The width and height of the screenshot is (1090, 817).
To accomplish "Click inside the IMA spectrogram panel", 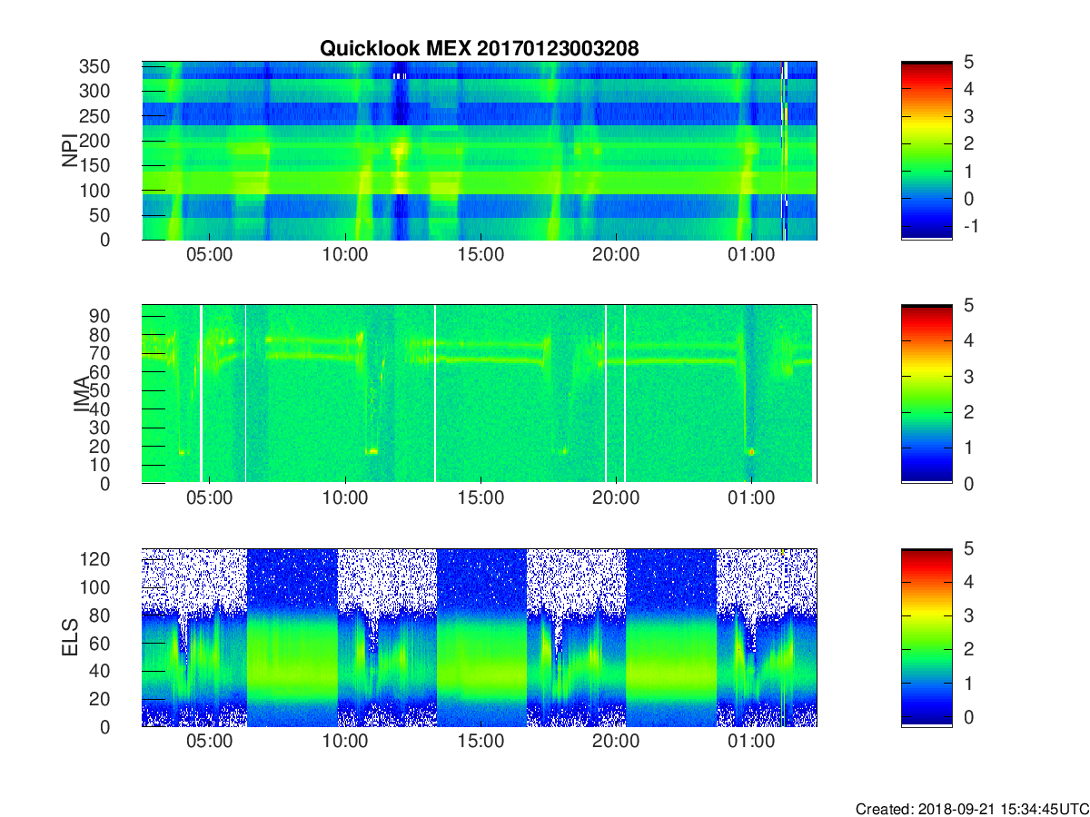I will coord(479,394).
